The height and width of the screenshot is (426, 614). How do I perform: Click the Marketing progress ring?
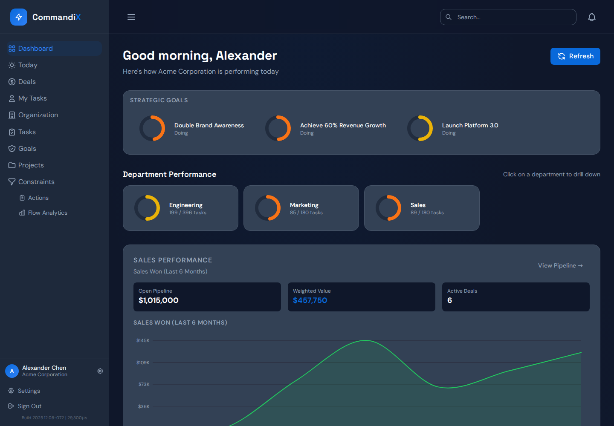click(268, 208)
